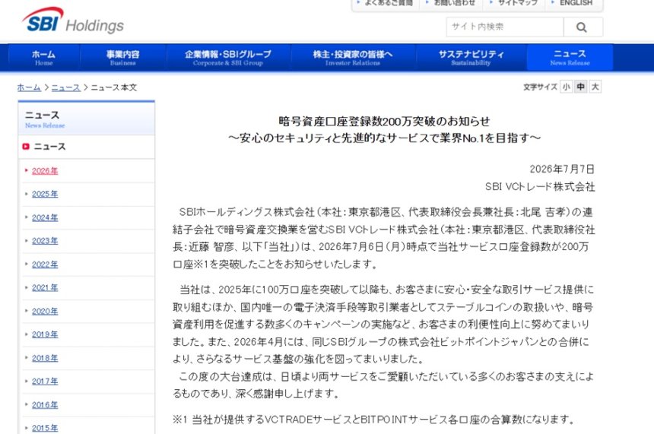Click the date 2026年7月7日
Screen dimensions: 654x434
click(562, 169)
